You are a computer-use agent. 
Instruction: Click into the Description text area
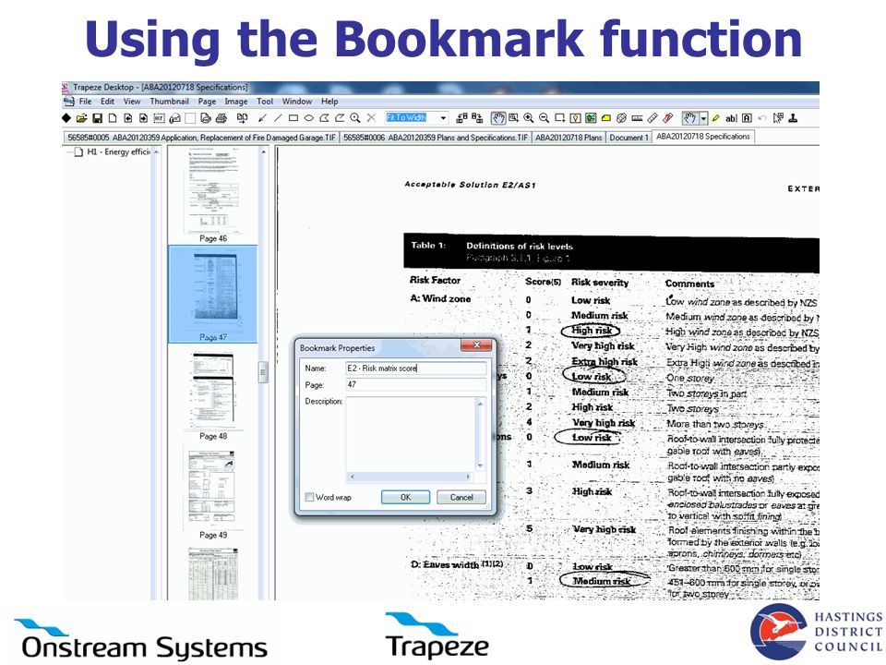click(x=411, y=434)
